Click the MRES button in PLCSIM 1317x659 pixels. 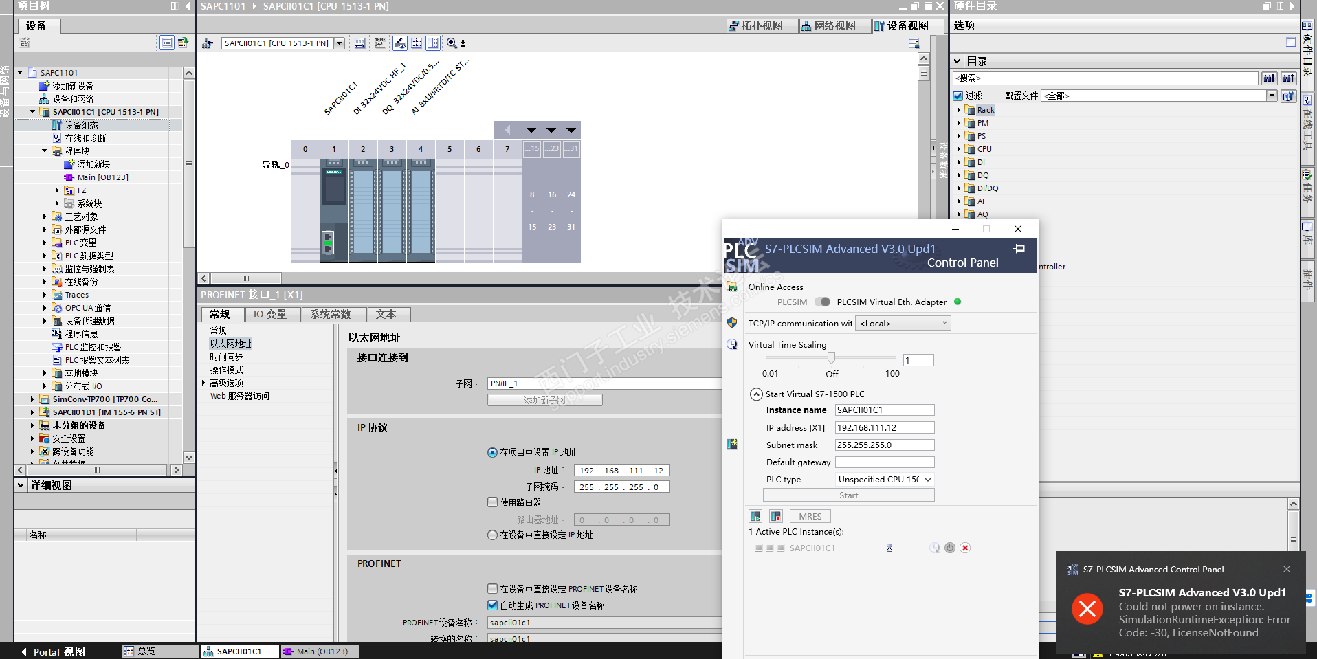click(x=810, y=516)
